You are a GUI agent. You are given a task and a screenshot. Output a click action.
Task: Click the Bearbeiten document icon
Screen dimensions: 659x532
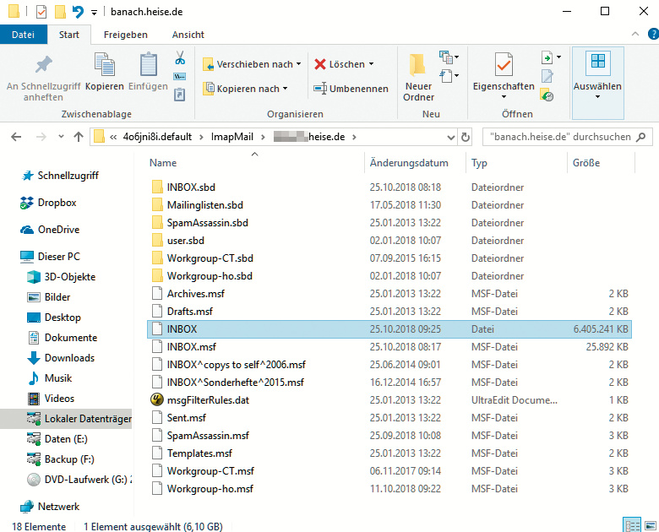[547, 77]
